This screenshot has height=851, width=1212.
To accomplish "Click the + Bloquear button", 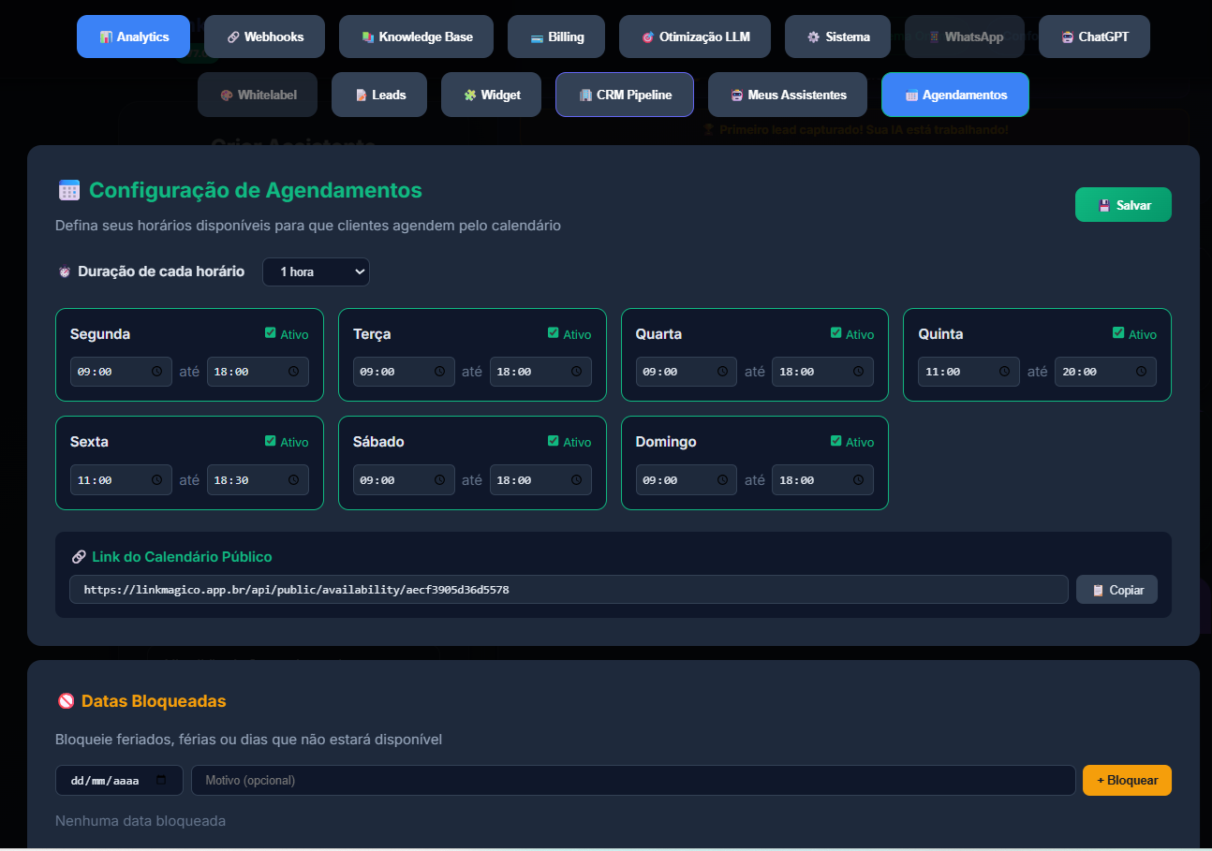I will coord(1127,780).
